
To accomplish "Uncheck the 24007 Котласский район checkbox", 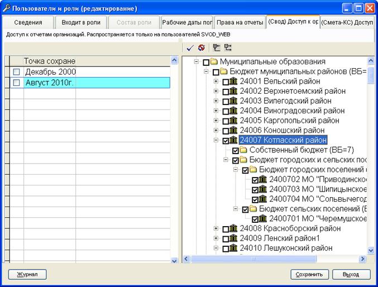I will tap(226, 141).
